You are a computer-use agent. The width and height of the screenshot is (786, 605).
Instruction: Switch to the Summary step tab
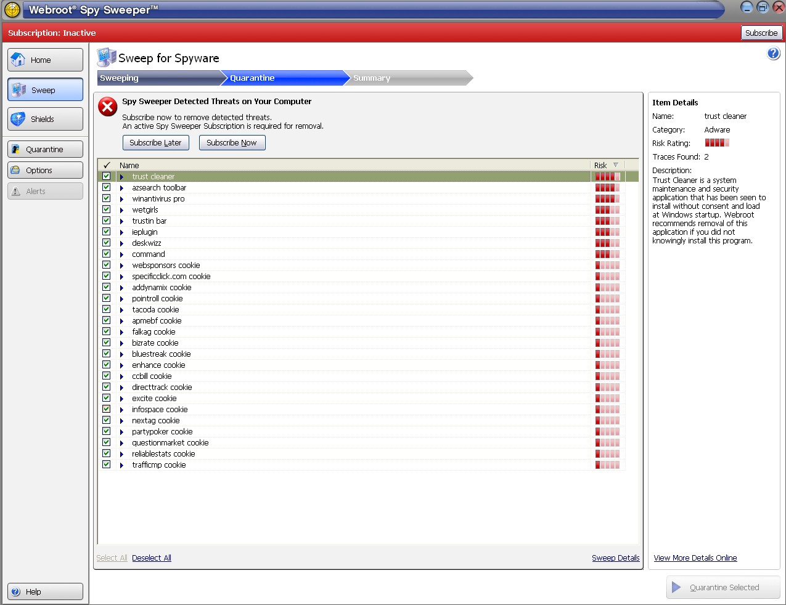click(x=409, y=78)
